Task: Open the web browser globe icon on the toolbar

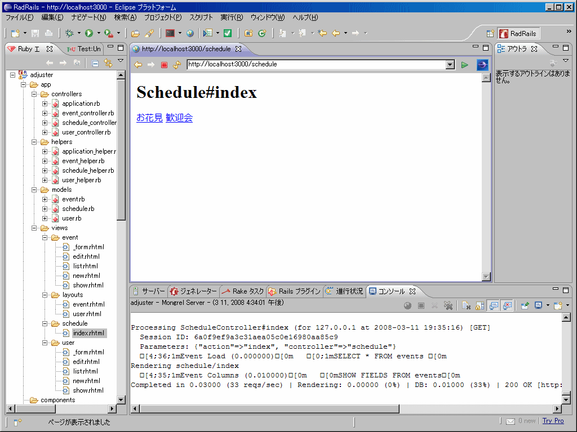Action: (190, 33)
